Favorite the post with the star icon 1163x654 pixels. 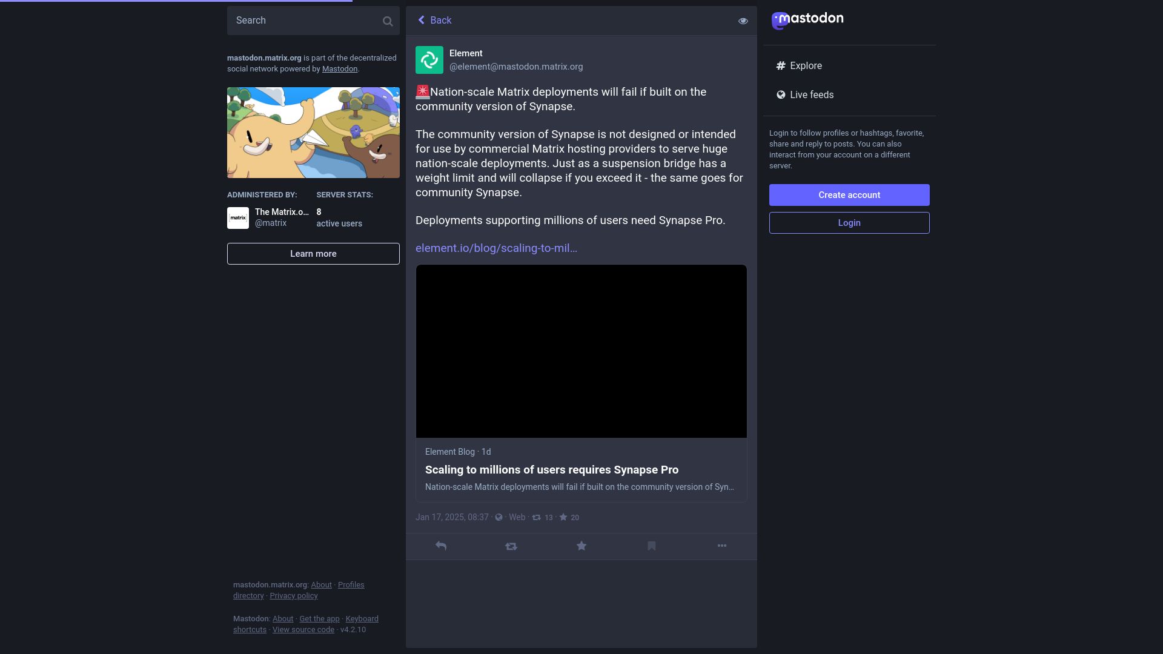(x=581, y=546)
